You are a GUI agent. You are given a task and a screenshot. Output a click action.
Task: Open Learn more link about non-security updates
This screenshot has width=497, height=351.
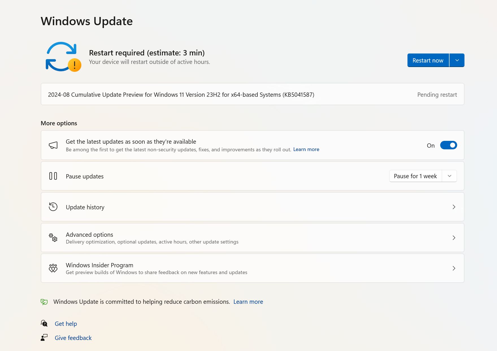point(306,149)
